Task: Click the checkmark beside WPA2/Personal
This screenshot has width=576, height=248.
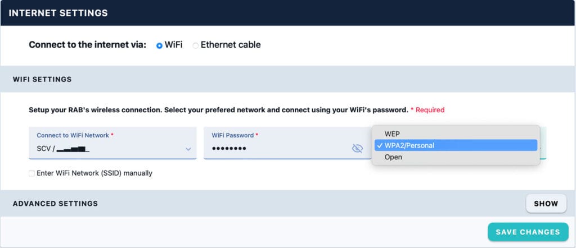Action: pos(380,145)
